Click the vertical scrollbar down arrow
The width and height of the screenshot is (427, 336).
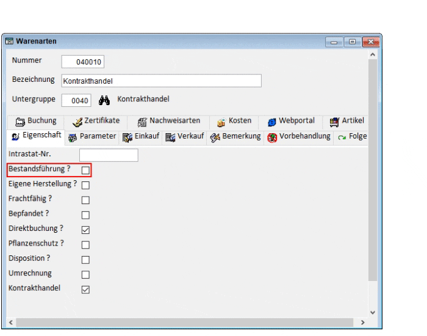pyautogui.click(x=373, y=313)
